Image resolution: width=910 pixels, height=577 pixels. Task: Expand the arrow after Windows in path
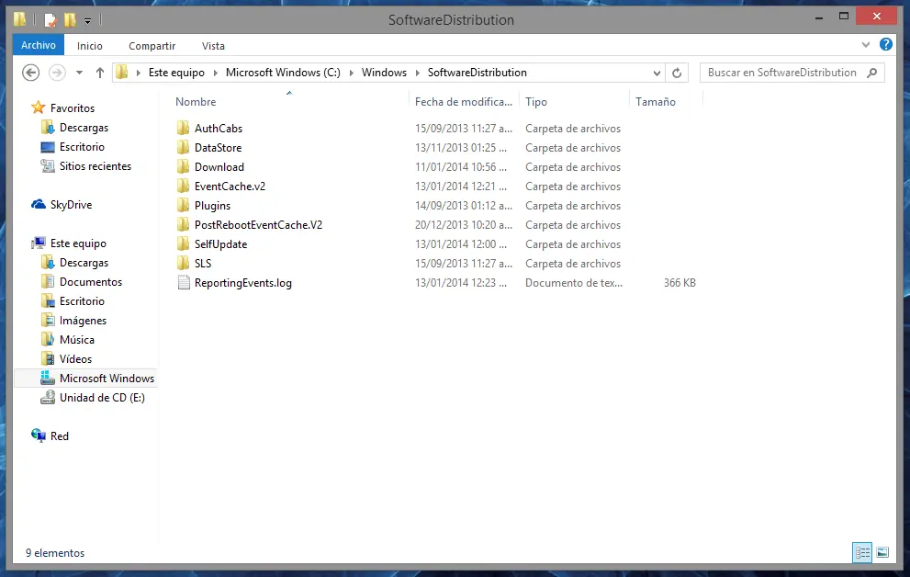[417, 74]
